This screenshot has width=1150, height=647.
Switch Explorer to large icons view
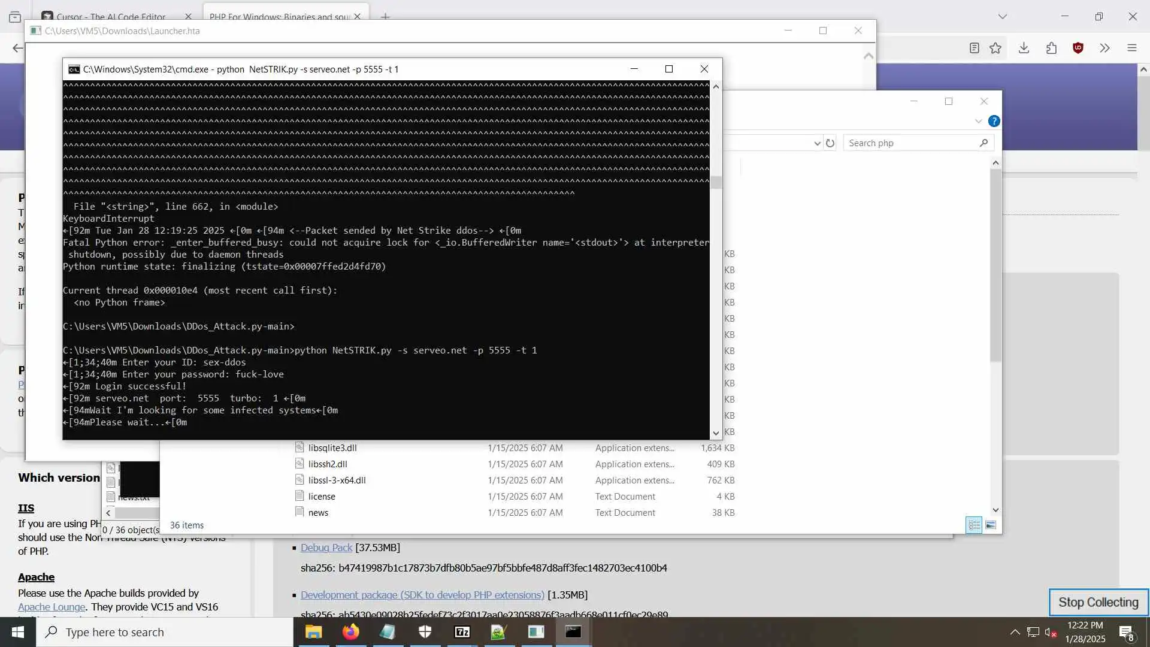(x=991, y=525)
